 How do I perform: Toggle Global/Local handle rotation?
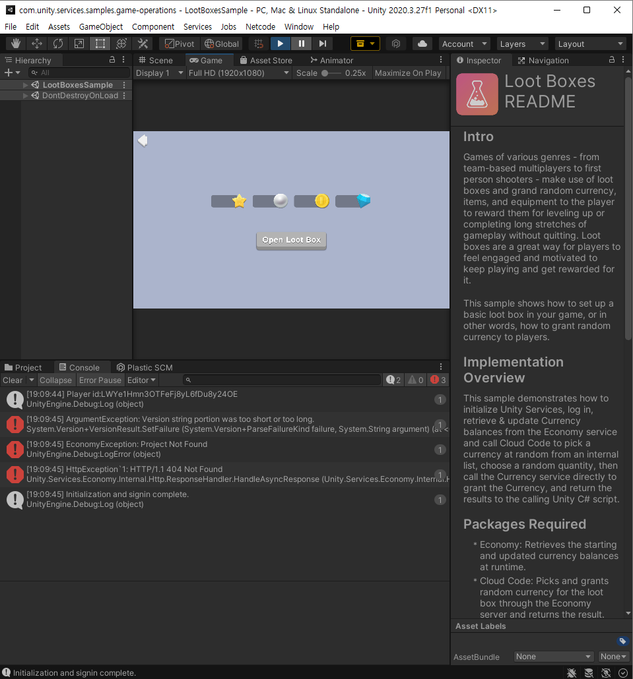click(222, 44)
